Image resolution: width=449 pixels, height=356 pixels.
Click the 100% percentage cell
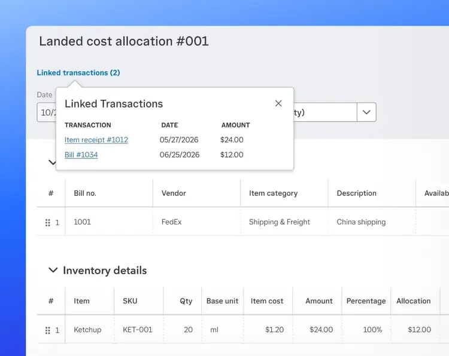coord(366,330)
